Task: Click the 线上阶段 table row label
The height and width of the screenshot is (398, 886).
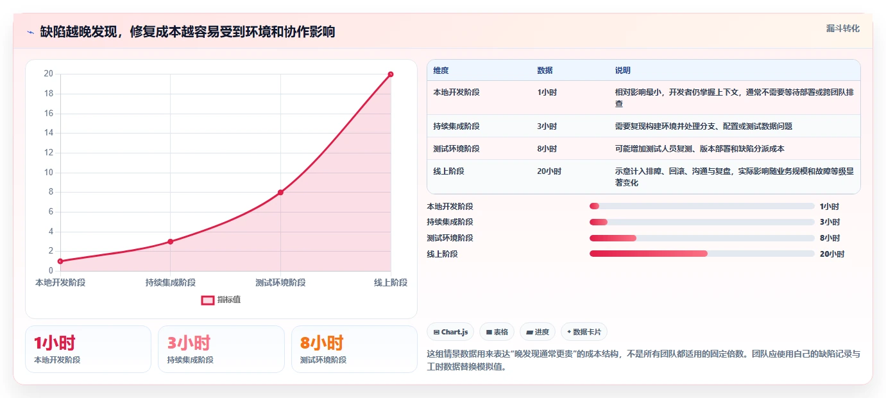Action: pyautogui.click(x=448, y=171)
